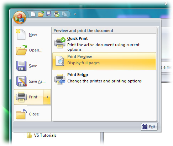Choose Quick Print with current options

[x=104, y=43]
